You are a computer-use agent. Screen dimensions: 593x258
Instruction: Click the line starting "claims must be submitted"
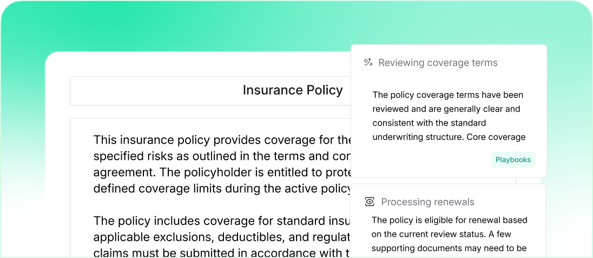point(222,252)
